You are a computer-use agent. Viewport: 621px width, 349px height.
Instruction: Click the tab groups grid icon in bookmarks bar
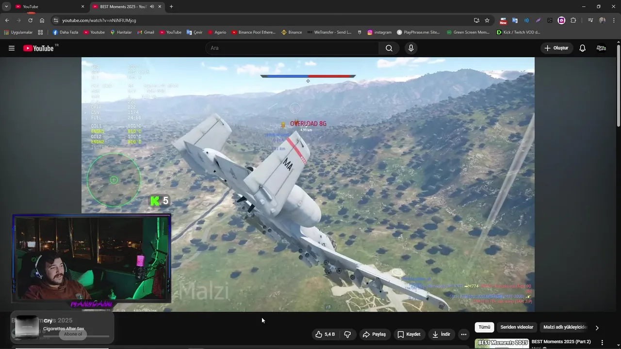(40, 32)
